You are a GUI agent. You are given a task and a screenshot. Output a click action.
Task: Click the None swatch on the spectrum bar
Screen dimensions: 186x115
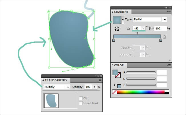pyautogui.click(x=114, y=92)
